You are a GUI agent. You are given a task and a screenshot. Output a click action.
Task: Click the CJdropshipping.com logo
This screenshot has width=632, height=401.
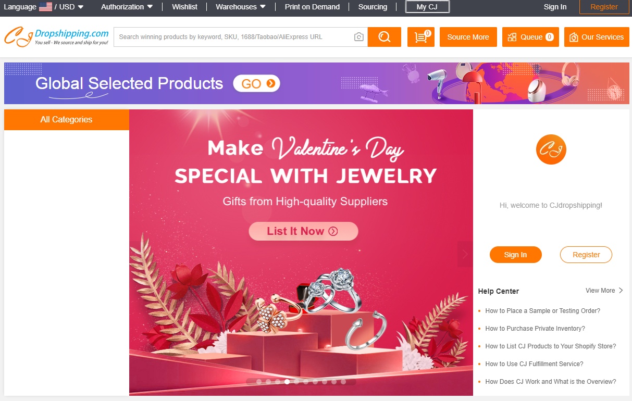pos(56,37)
